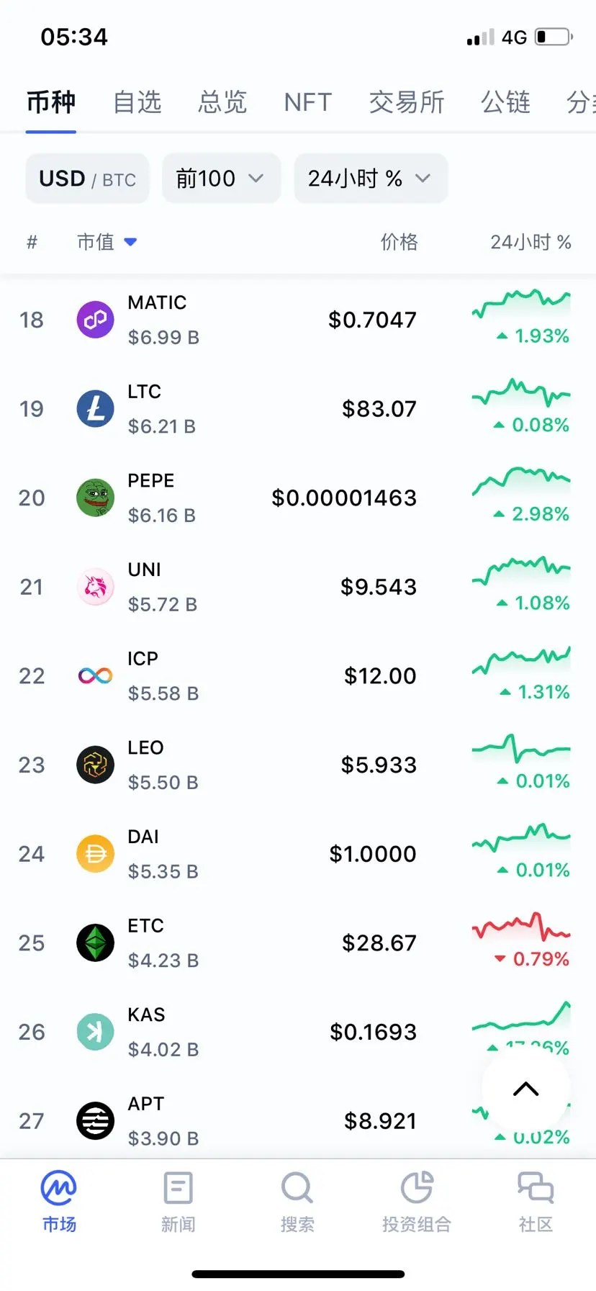Tap the DAI stablecoin logo icon
This screenshot has height=1291, width=596.
pos(95,854)
